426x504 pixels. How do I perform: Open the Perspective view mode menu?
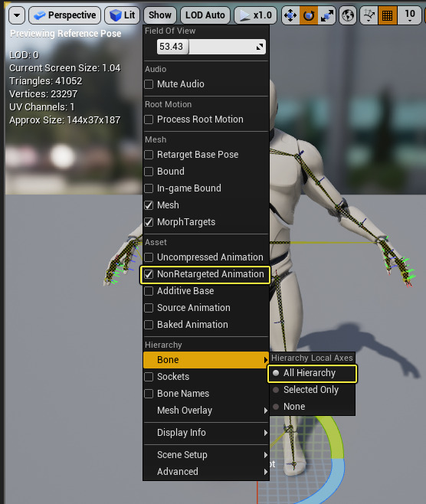pyautogui.click(x=64, y=15)
